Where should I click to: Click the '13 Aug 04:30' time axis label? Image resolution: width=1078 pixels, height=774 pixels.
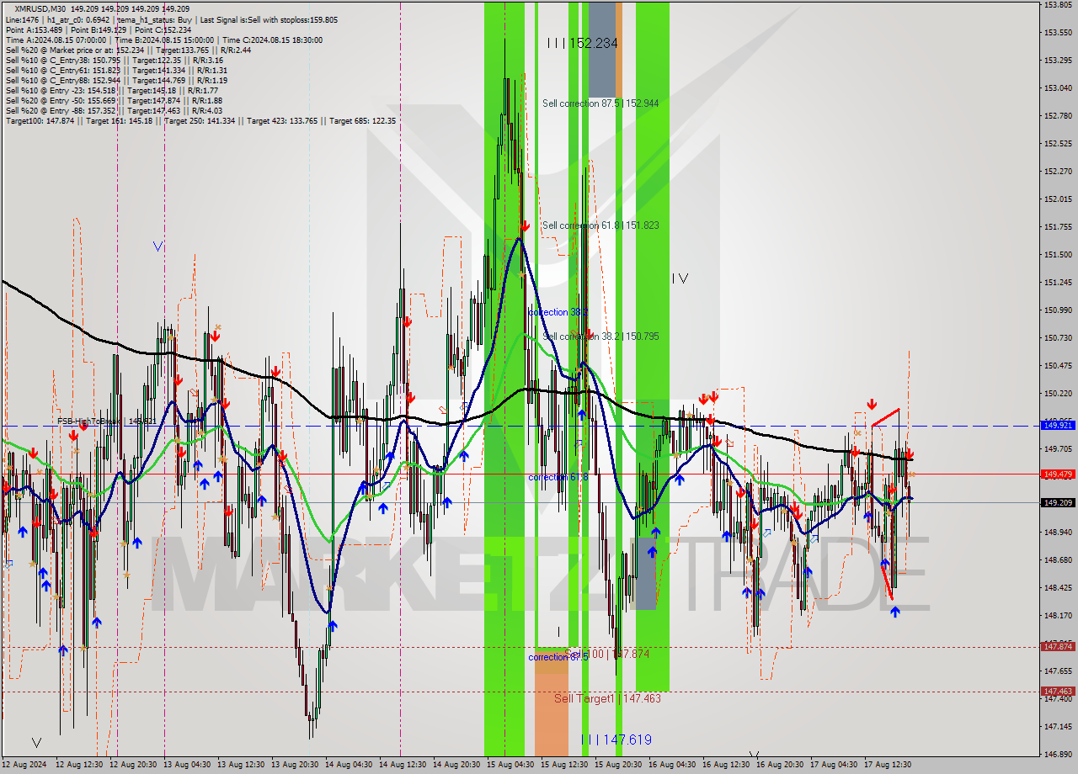(186, 765)
